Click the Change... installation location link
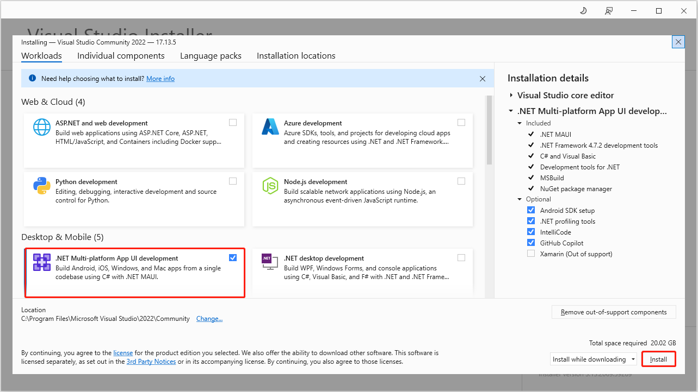 [x=209, y=318]
